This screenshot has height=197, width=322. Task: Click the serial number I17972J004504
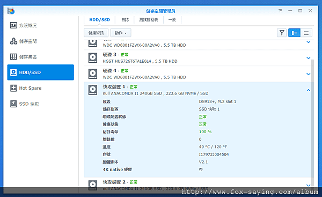pyautogui.click(x=214, y=154)
